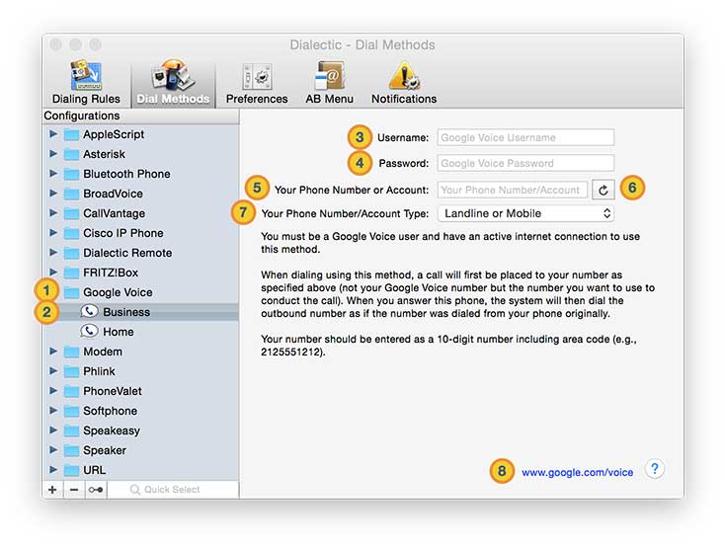The width and height of the screenshot is (725, 548).
Task: Select the BroadVoice row
Action: tap(140, 194)
